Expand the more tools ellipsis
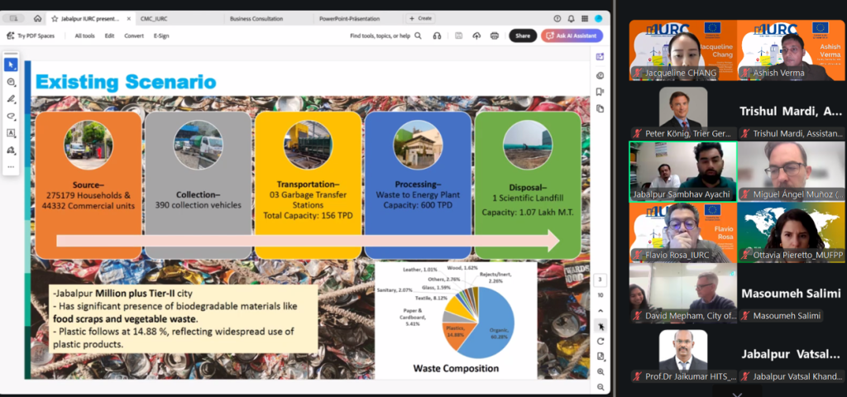The width and height of the screenshot is (847, 397). pos(11,166)
